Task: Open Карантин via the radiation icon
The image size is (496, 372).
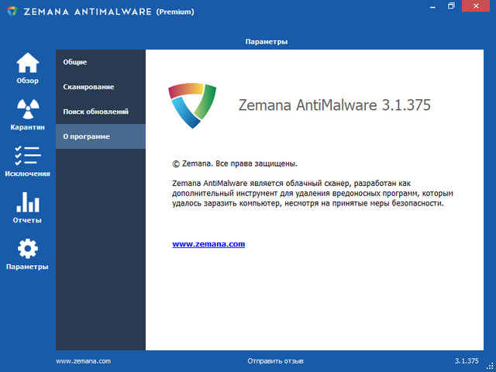Action: click(27, 110)
